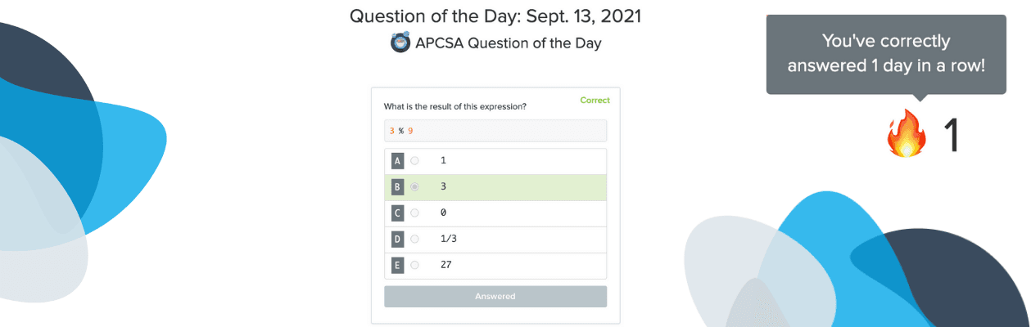Click the letter D option badge
Image resolution: width=1031 pixels, height=327 pixels.
(x=398, y=240)
